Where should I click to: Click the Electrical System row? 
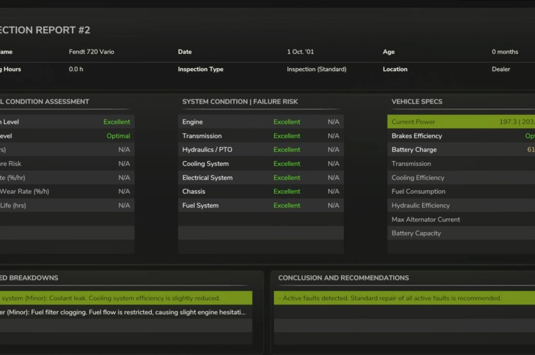click(x=260, y=177)
